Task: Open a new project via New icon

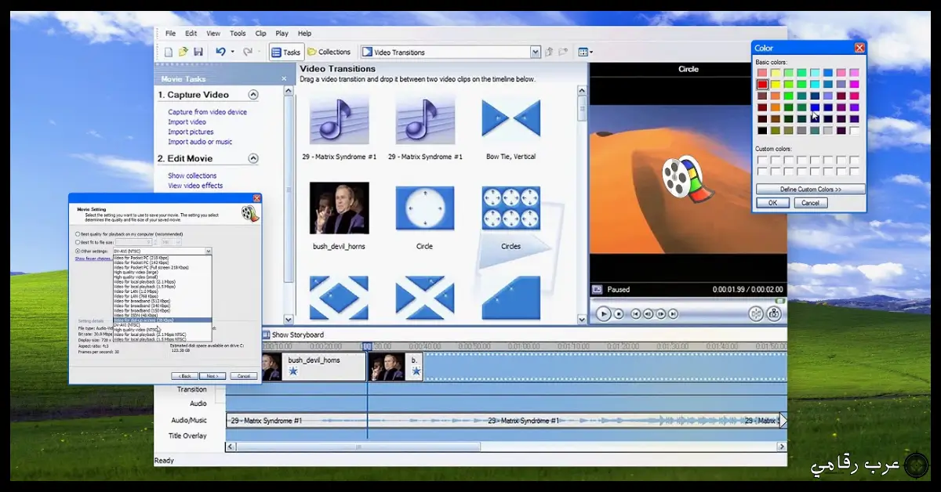Action: point(168,51)
